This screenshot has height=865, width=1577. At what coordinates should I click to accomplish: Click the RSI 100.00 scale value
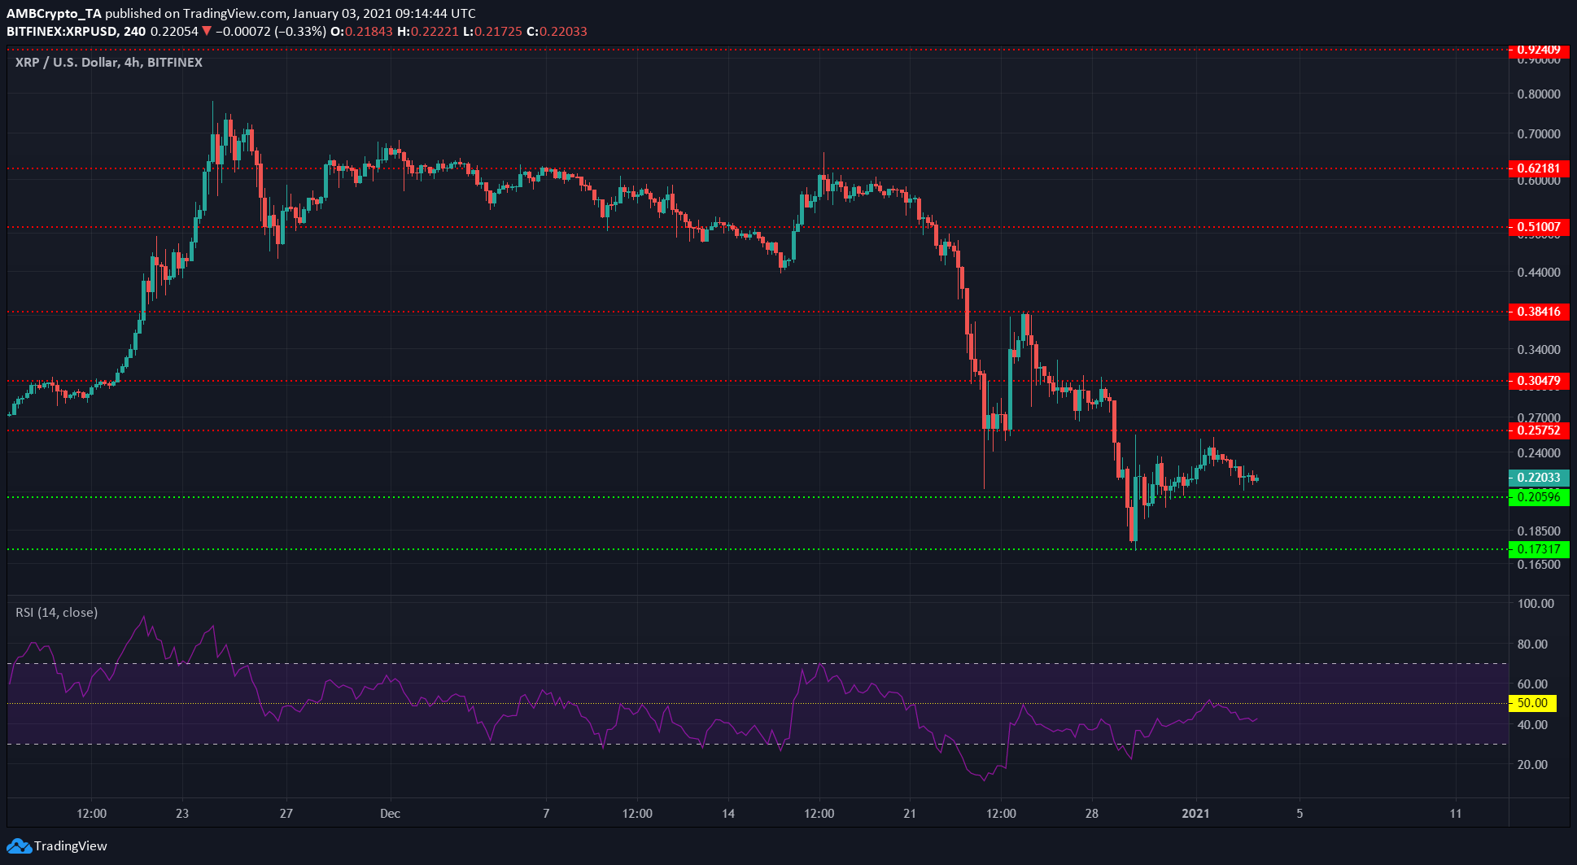(x=1536, y=604)
